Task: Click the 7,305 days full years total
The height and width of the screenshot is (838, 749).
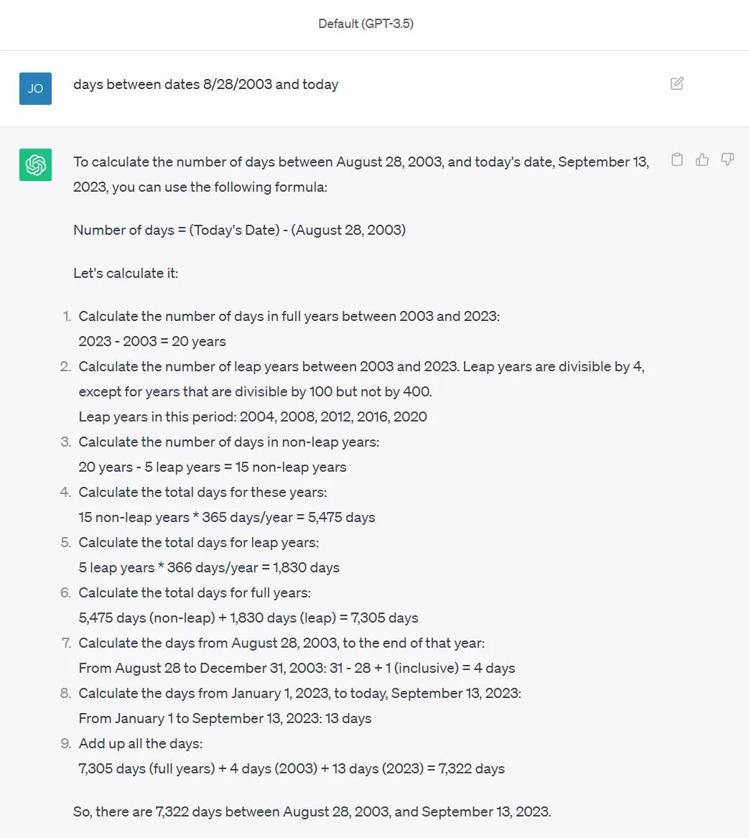Action: pyautogui.click(x=248, y=618)
